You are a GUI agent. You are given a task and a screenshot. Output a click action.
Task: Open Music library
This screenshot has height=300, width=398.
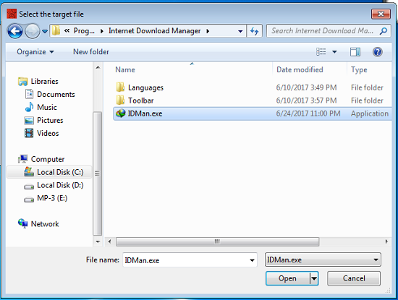47,107
